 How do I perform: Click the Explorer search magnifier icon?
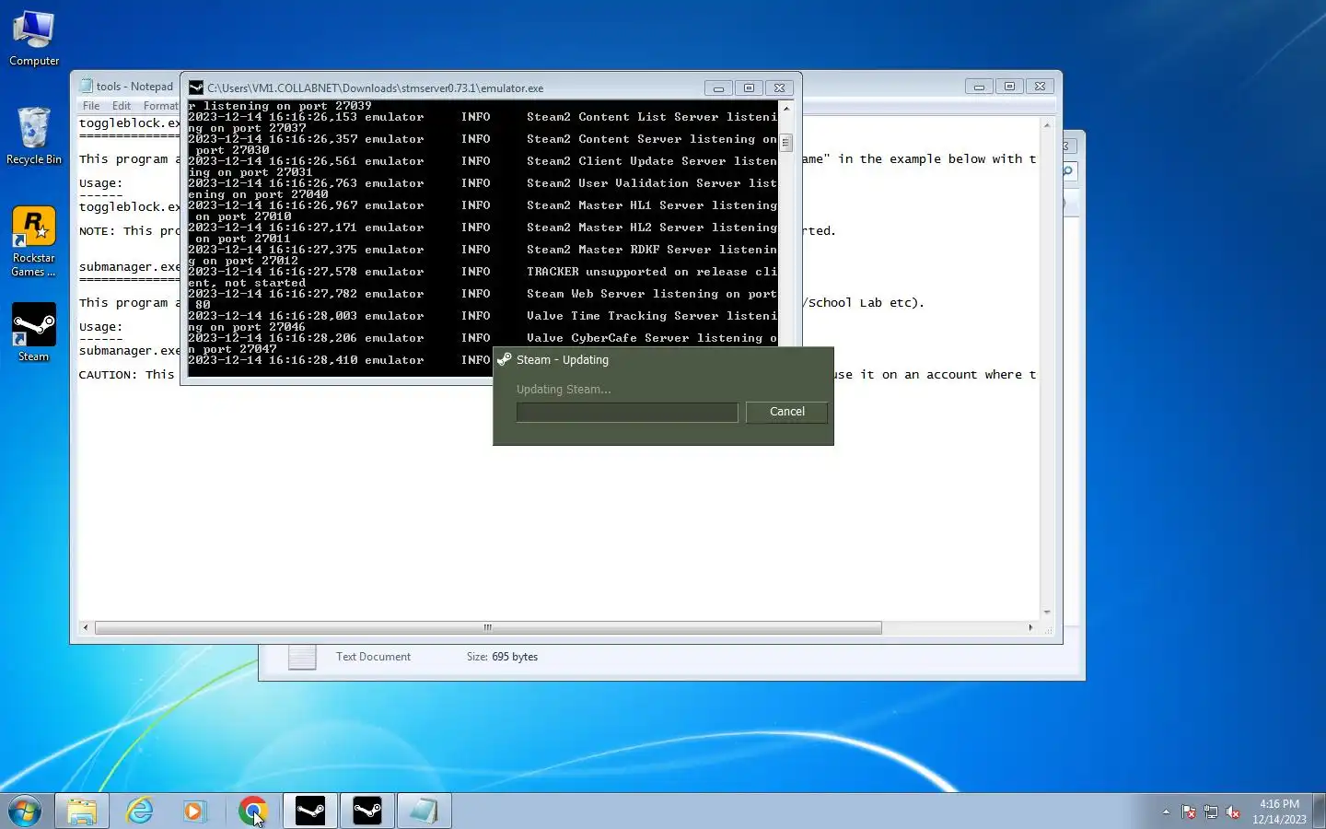click(1068, 171)
